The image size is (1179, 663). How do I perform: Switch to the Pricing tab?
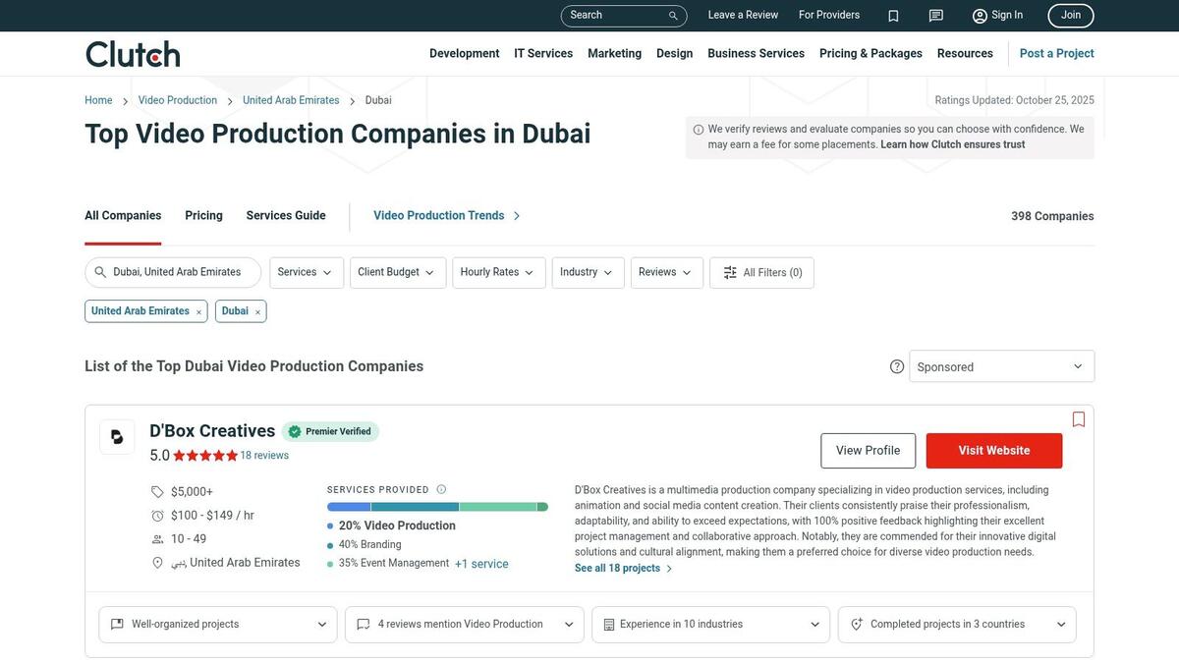[x=203, y=216]
